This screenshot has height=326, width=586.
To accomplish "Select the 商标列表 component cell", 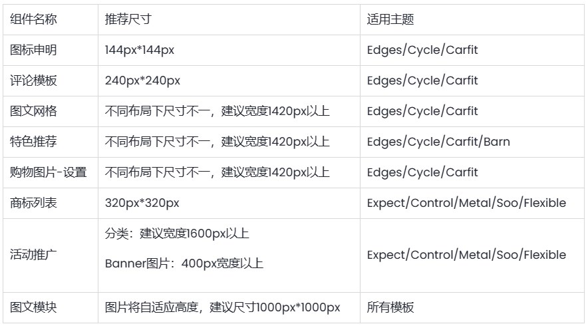I will [x=34, y=203].
